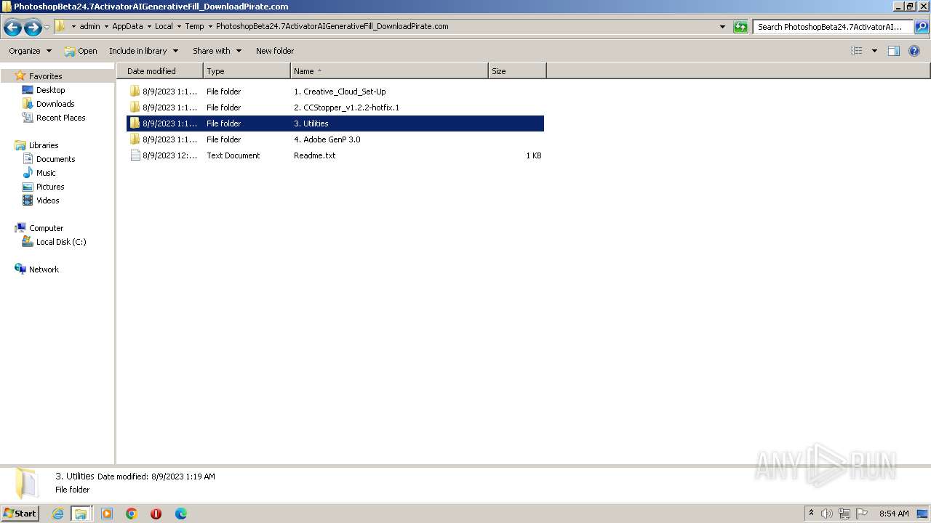
Task: Expand the dropdown arrow after Temp breadcrumb
Action: pyautogui.click(x=210, y=26)
